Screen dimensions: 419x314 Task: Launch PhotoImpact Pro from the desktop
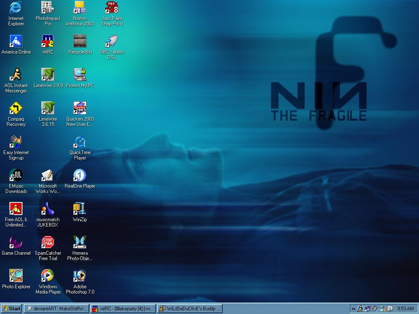point(48,7)
